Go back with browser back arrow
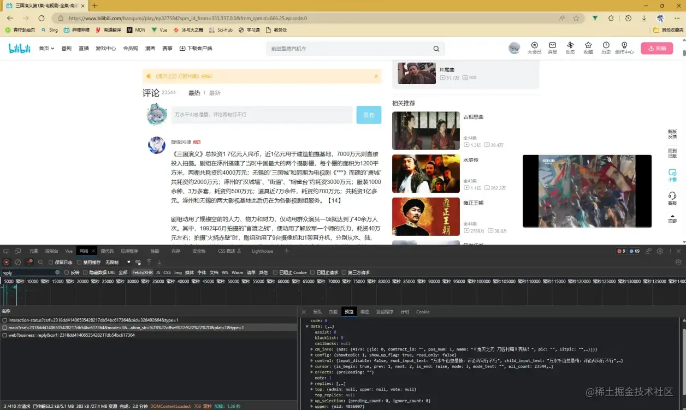 coord(10,18)
